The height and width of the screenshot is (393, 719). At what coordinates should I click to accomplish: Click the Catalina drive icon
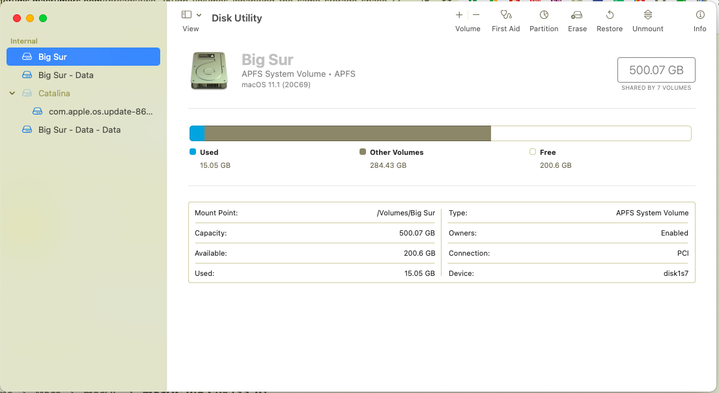point(27,93)
